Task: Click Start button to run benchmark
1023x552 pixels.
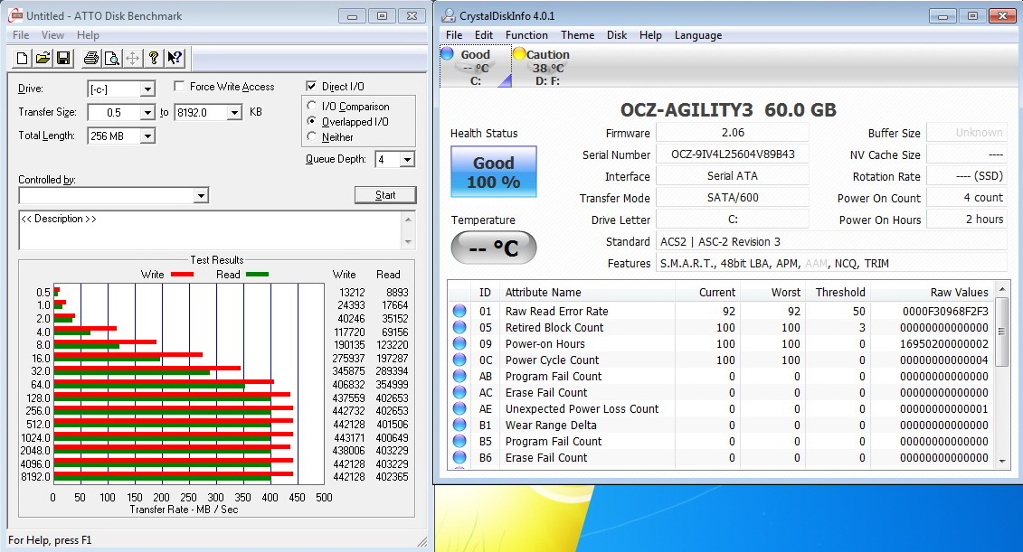Action: (x=385, y=195)
